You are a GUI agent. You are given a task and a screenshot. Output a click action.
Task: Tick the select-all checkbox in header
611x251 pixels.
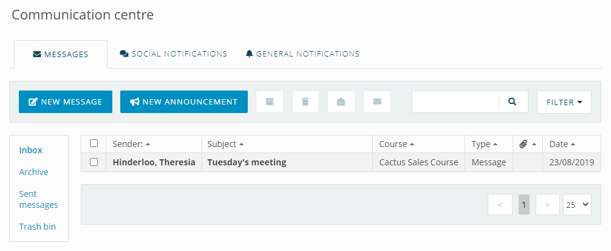(x=94, y=143)
